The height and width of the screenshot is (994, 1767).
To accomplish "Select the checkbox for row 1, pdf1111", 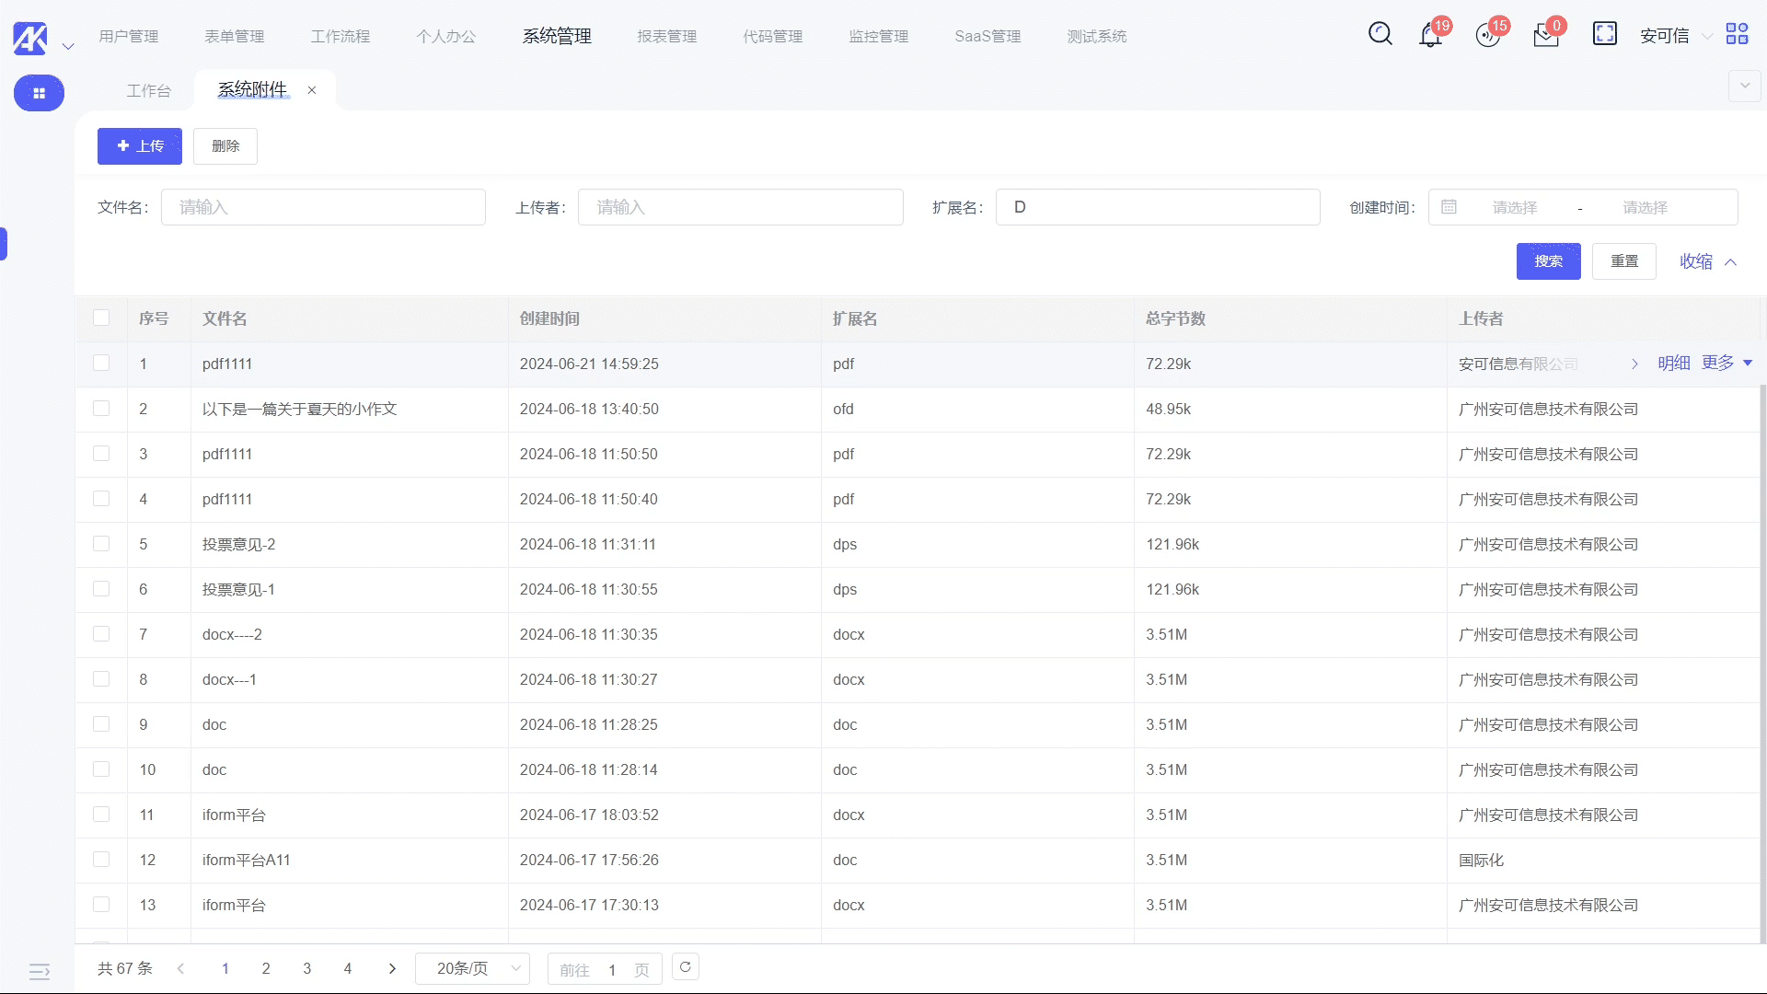I will (x=101, y=364).
